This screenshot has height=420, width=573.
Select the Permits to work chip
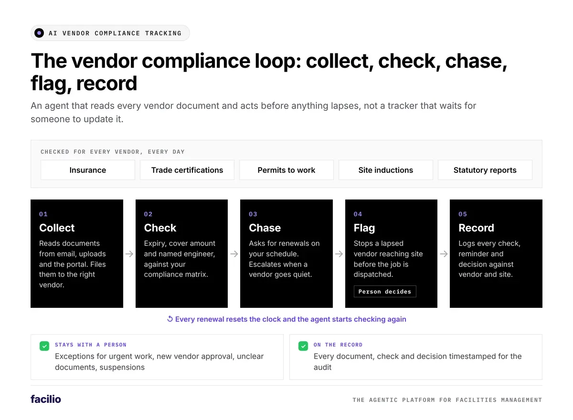[x=286, y=170]
